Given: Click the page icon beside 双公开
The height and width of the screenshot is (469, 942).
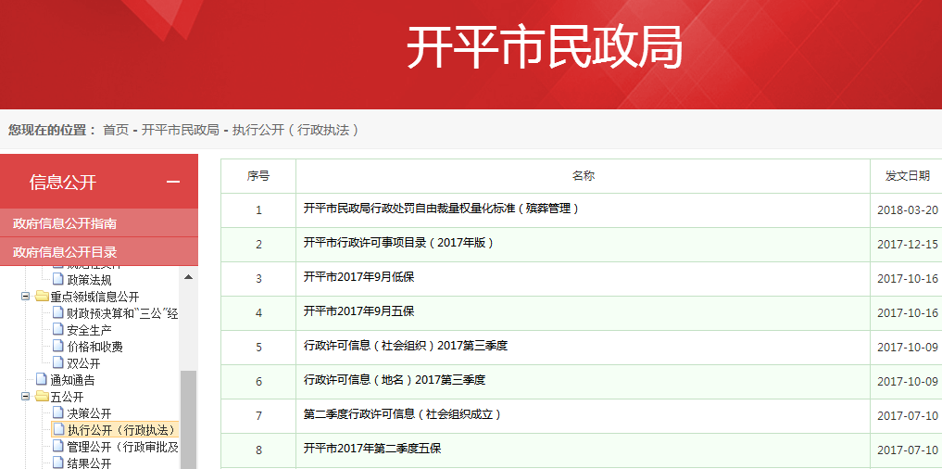Looking at the screenshot, I should point(57,362).
